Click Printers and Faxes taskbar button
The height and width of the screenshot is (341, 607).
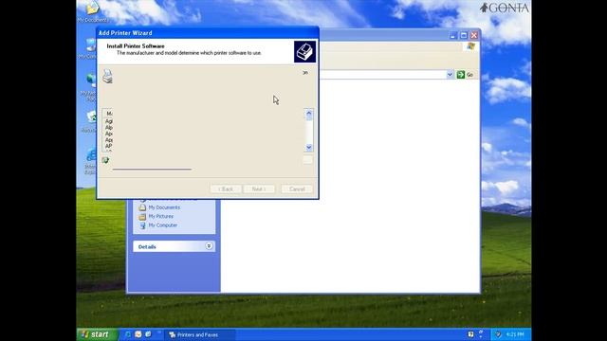tap(200, 334)
